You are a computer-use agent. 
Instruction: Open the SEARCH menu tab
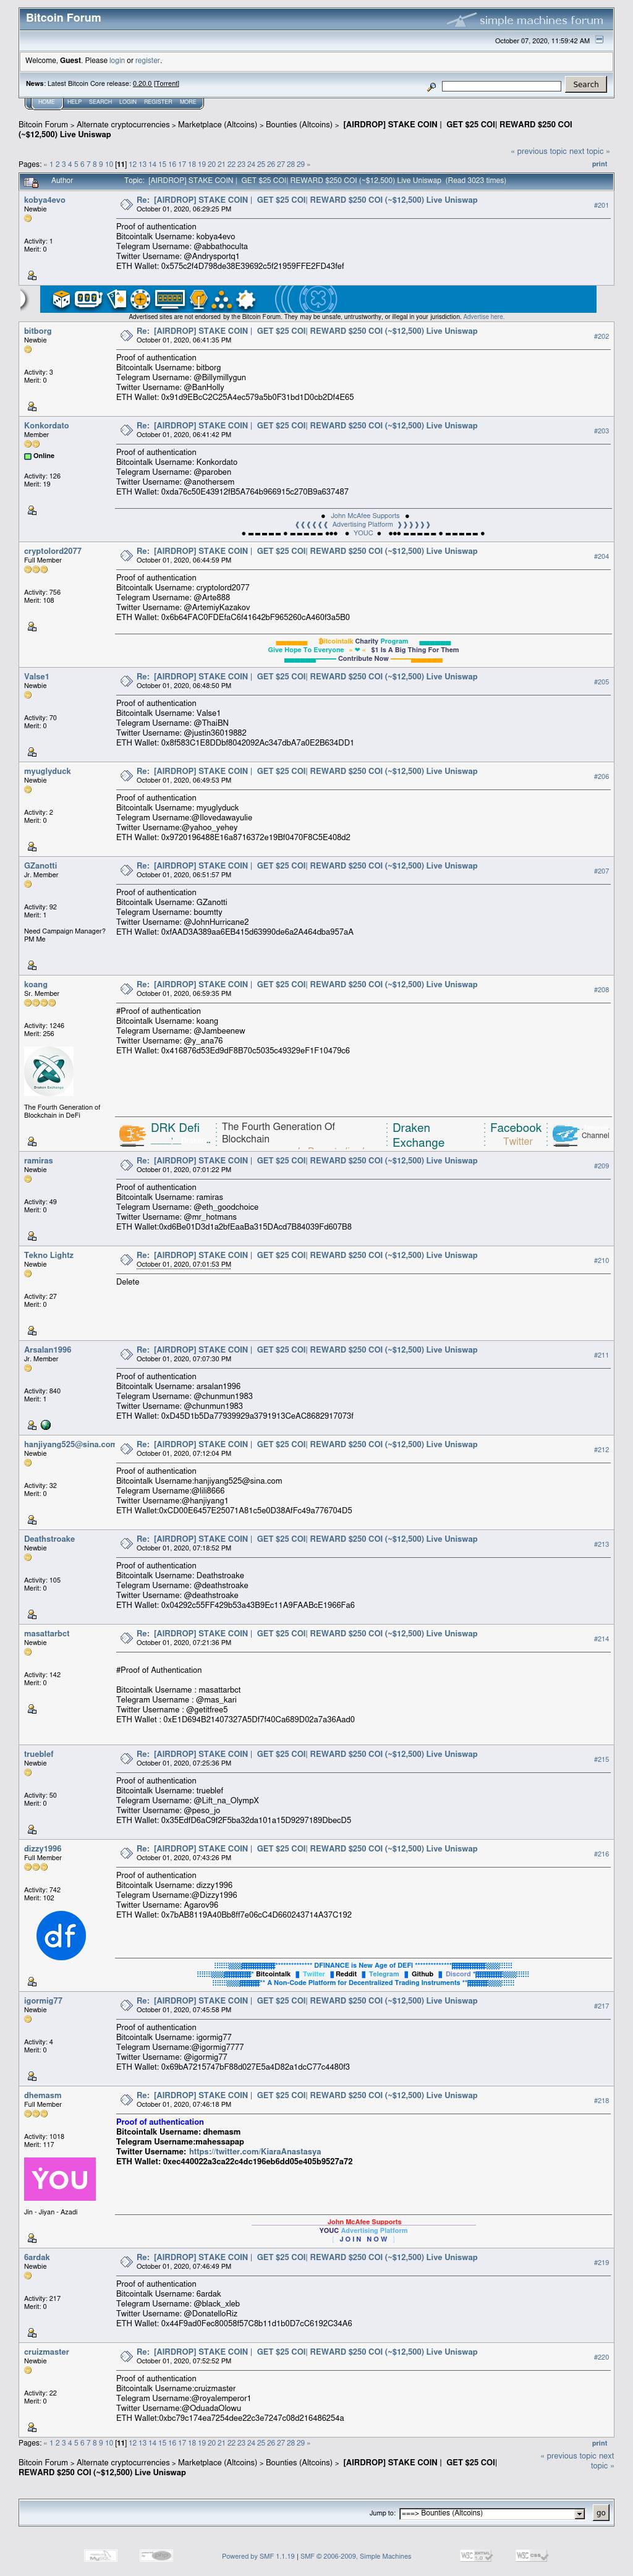click(x=100, y=102)
